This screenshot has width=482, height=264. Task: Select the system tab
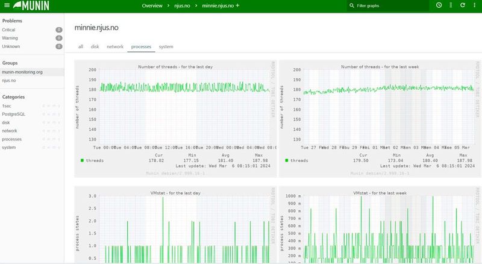pyautogui.click(x=166, y=46)
